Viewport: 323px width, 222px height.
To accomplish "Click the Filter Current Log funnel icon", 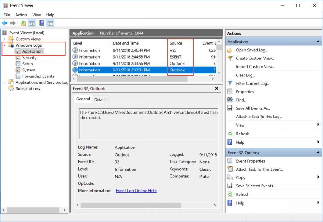I will (x=229, y=83).
